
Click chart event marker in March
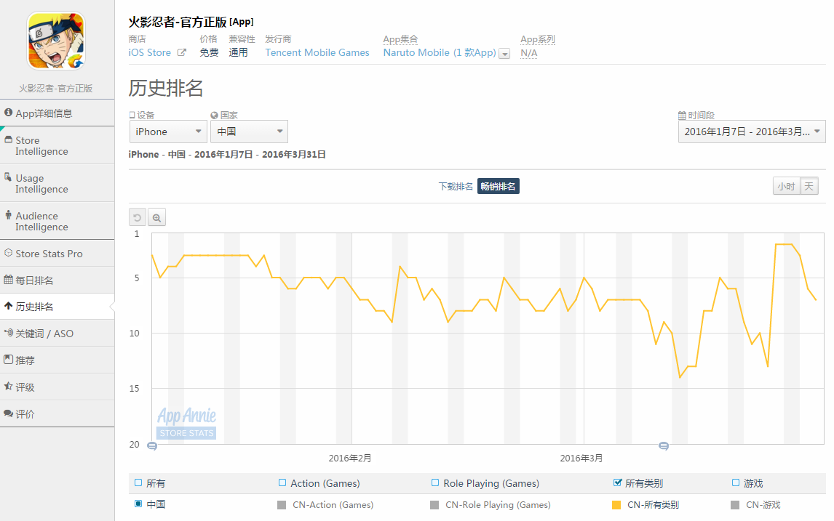click(x=663, y=446)
